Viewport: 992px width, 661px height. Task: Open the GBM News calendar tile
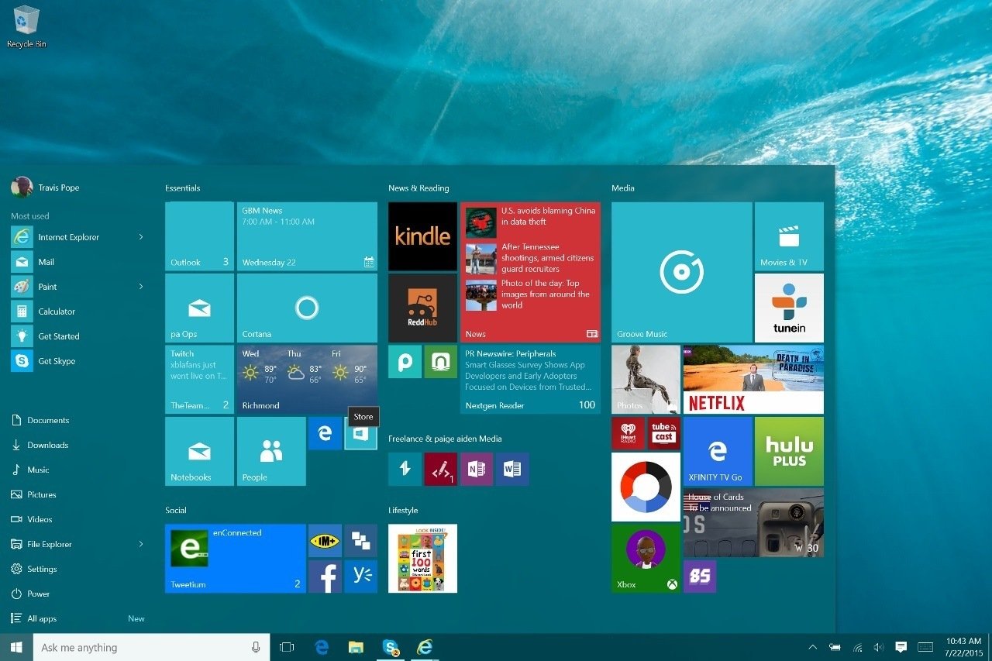[307, 236]
